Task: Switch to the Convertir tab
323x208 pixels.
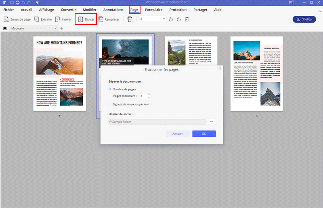Action: (68, 10)
